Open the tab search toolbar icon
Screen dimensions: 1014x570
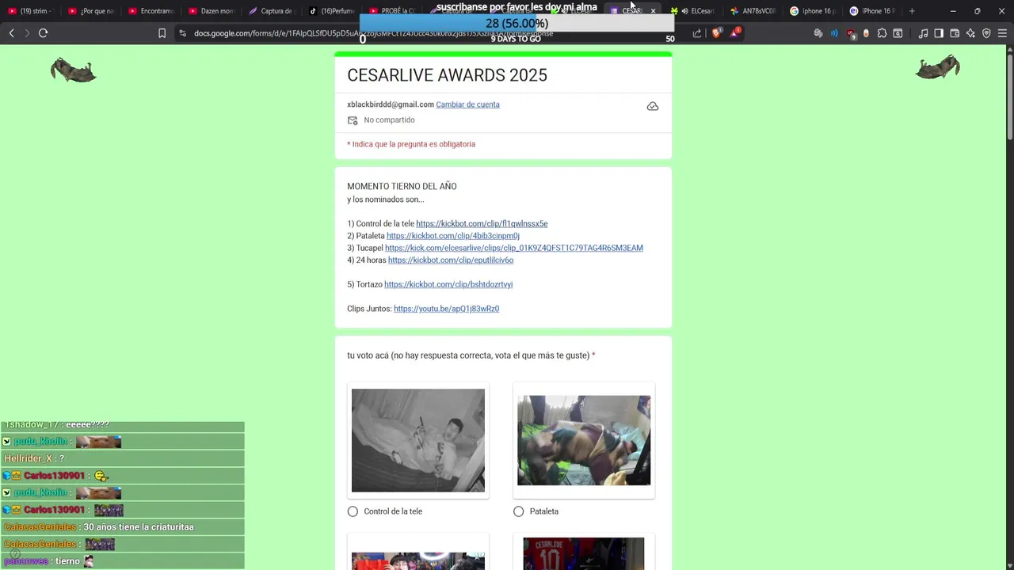coord(898,33)
